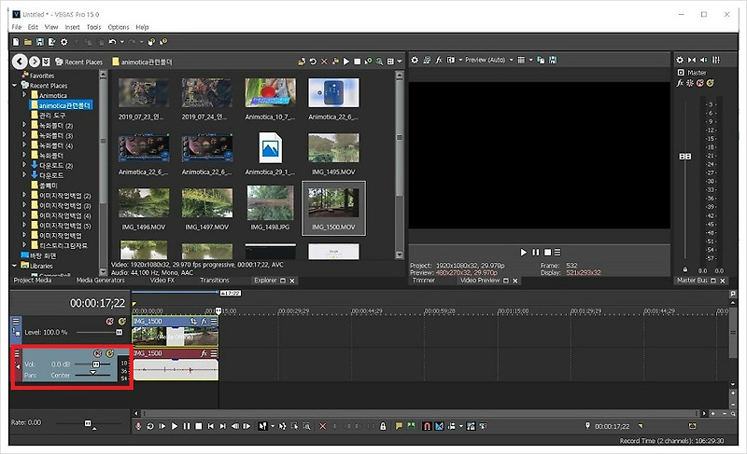Solo the video track
747x454 pixels.
click(x=122, y=322)
